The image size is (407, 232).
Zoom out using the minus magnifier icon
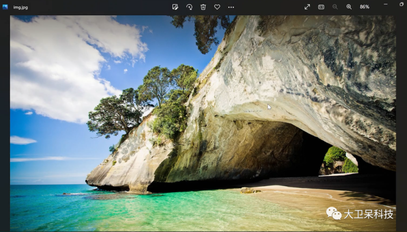click(335, 7)
